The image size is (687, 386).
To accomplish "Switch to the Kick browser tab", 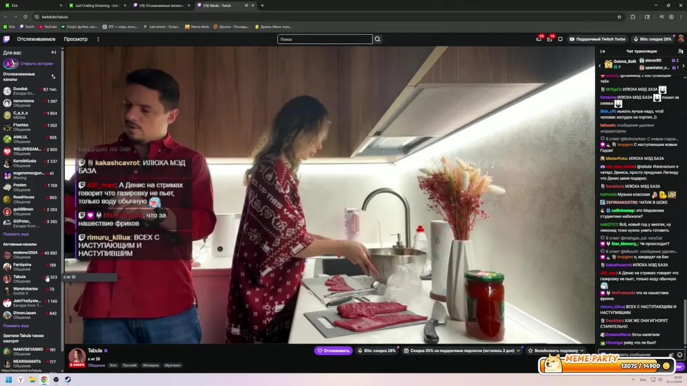I will coord(32,5).
